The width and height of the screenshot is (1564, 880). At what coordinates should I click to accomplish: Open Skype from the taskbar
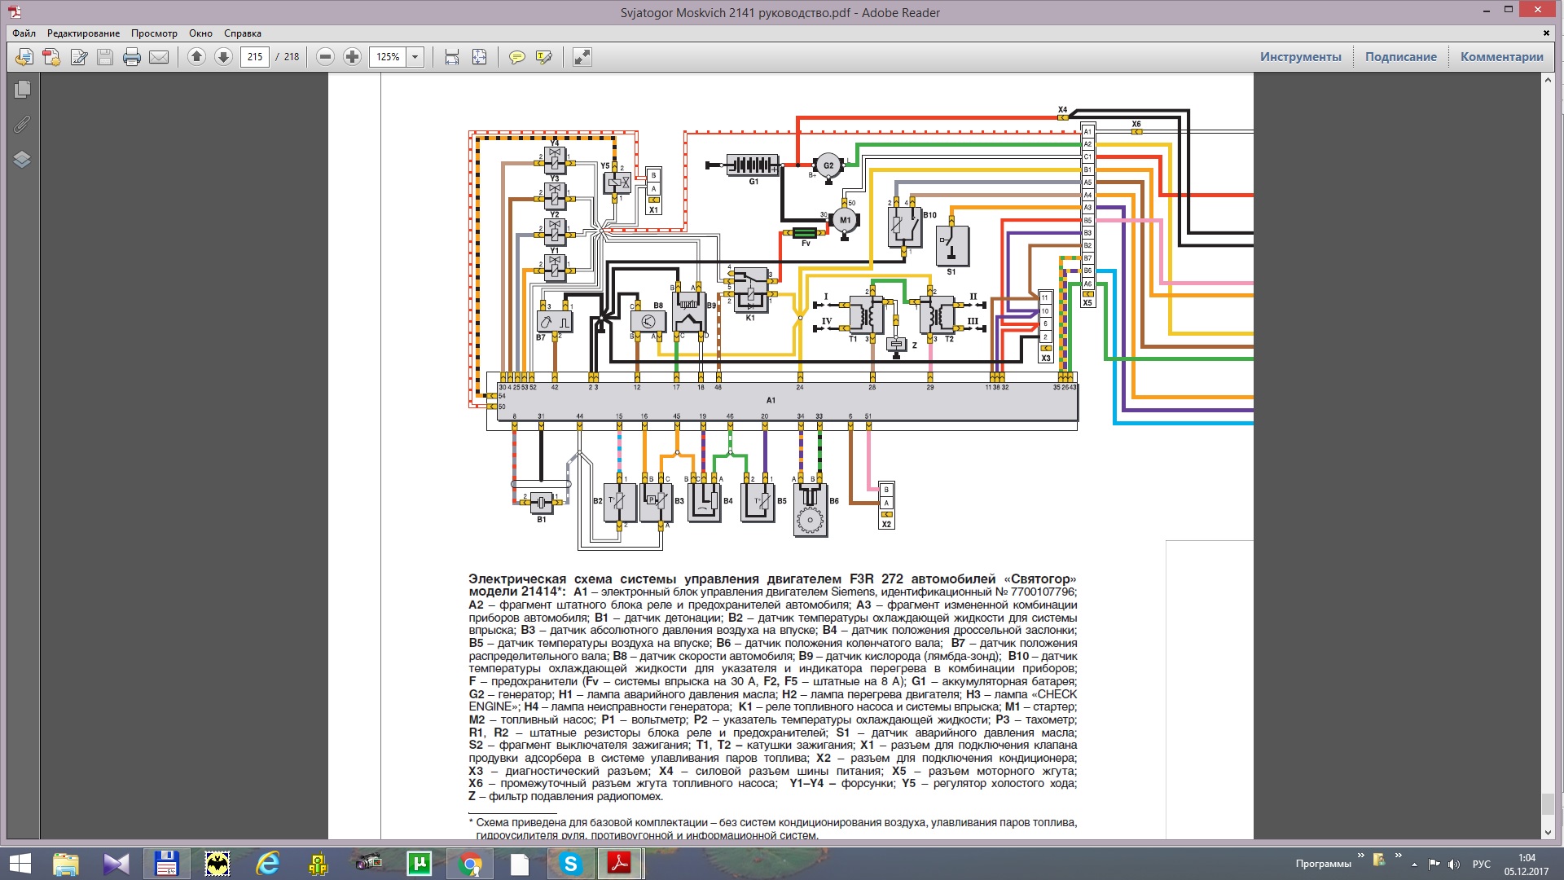coord(570,863)
